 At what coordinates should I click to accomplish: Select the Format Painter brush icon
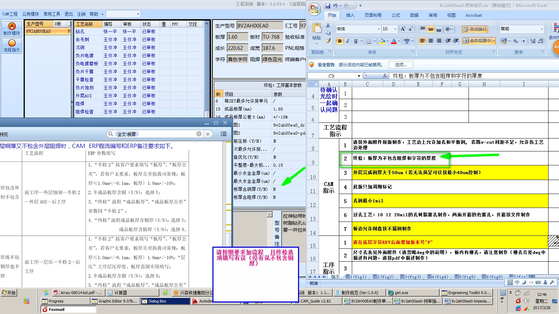point(328,40)
